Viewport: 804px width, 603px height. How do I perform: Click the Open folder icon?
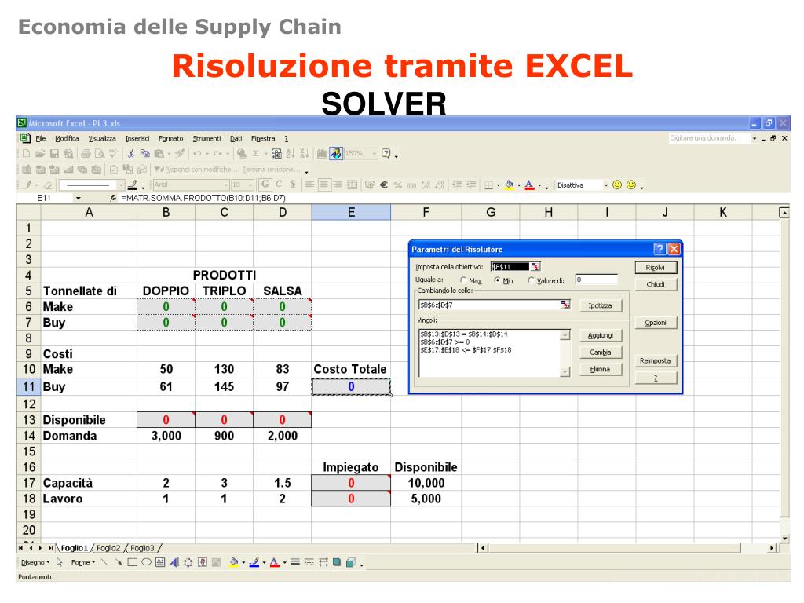[41, 153]
